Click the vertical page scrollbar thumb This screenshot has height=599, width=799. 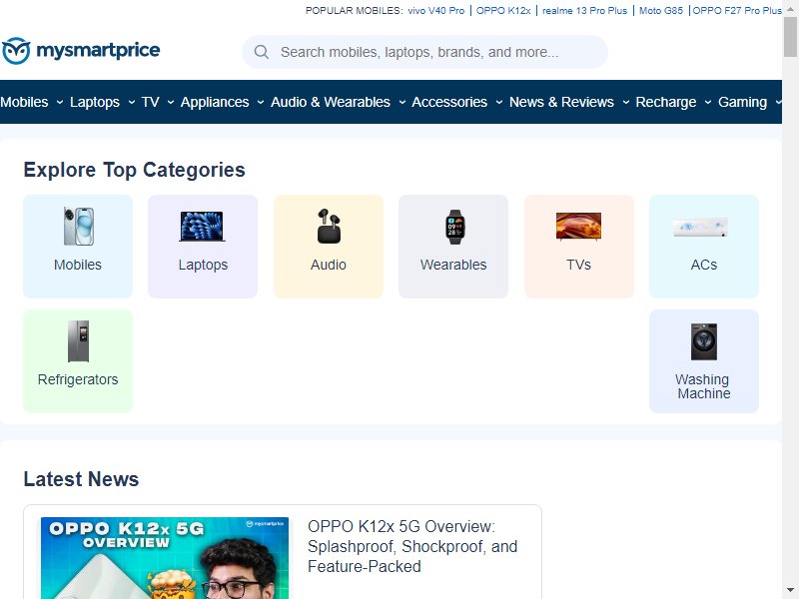(x=790, y=36)
